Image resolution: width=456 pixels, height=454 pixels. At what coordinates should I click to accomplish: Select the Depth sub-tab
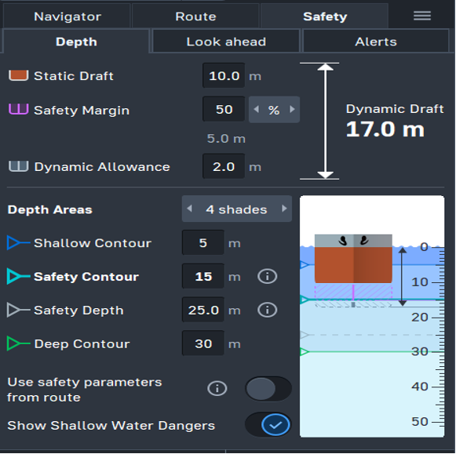point(76,42)
